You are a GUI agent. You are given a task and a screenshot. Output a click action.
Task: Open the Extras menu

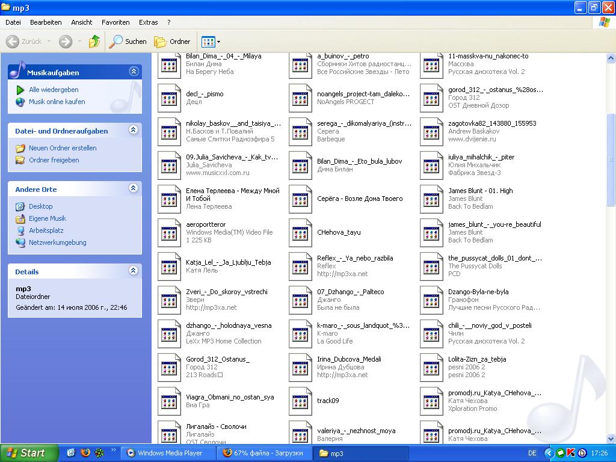[148, 22]
